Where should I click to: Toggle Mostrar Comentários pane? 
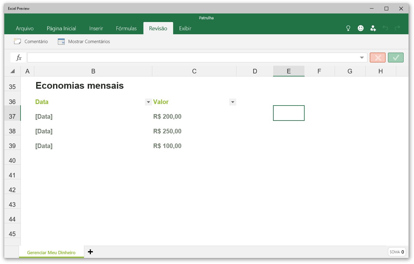click(x=84, y=41)
